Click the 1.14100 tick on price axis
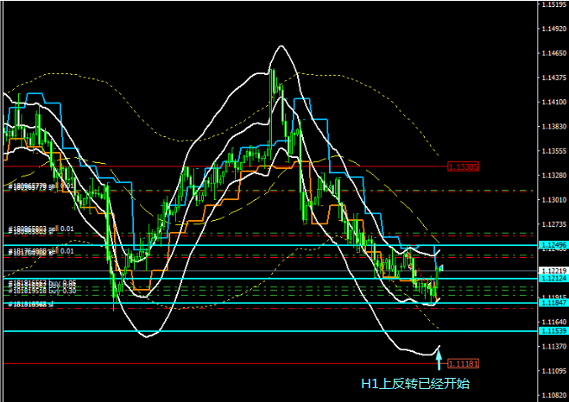569x402 pixels. 553,102
